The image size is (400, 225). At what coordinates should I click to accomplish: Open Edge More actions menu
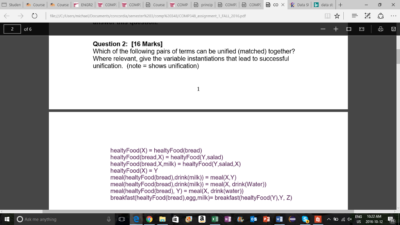pyautogui.click(x=393, y=16)
